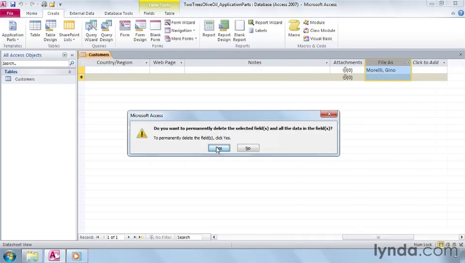The width and height of the screenshot is (465, 263).
Task: Open Click to Add dropdown
Action: pyautogui.click(x=444, y=63)
